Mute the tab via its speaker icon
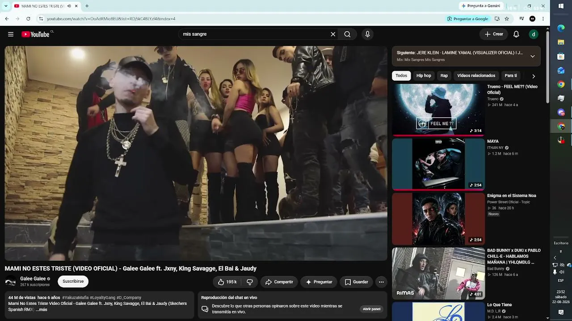 [69, 6]
